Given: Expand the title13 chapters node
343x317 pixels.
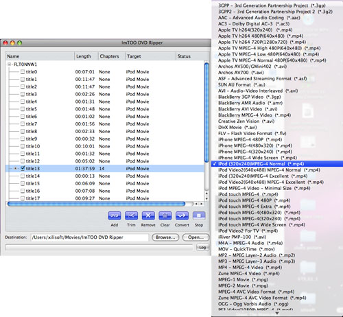Looking at the screenshot, I should click(x=15, y=169).
